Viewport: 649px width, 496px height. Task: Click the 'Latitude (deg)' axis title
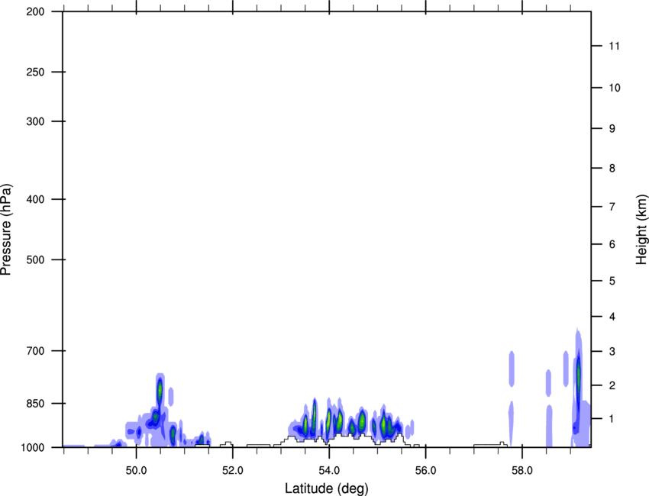click(327, 488)
